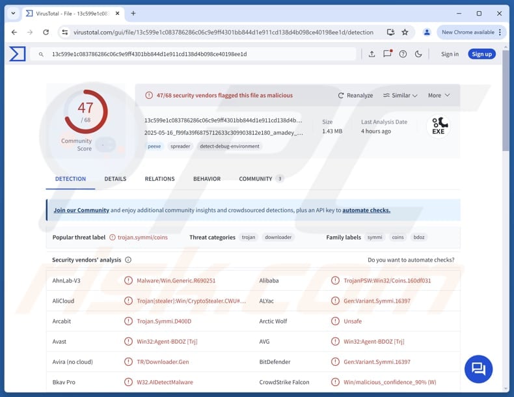514x397 pixels.
Task: Click the page vertical scrollbar
Action: [505, 100]
